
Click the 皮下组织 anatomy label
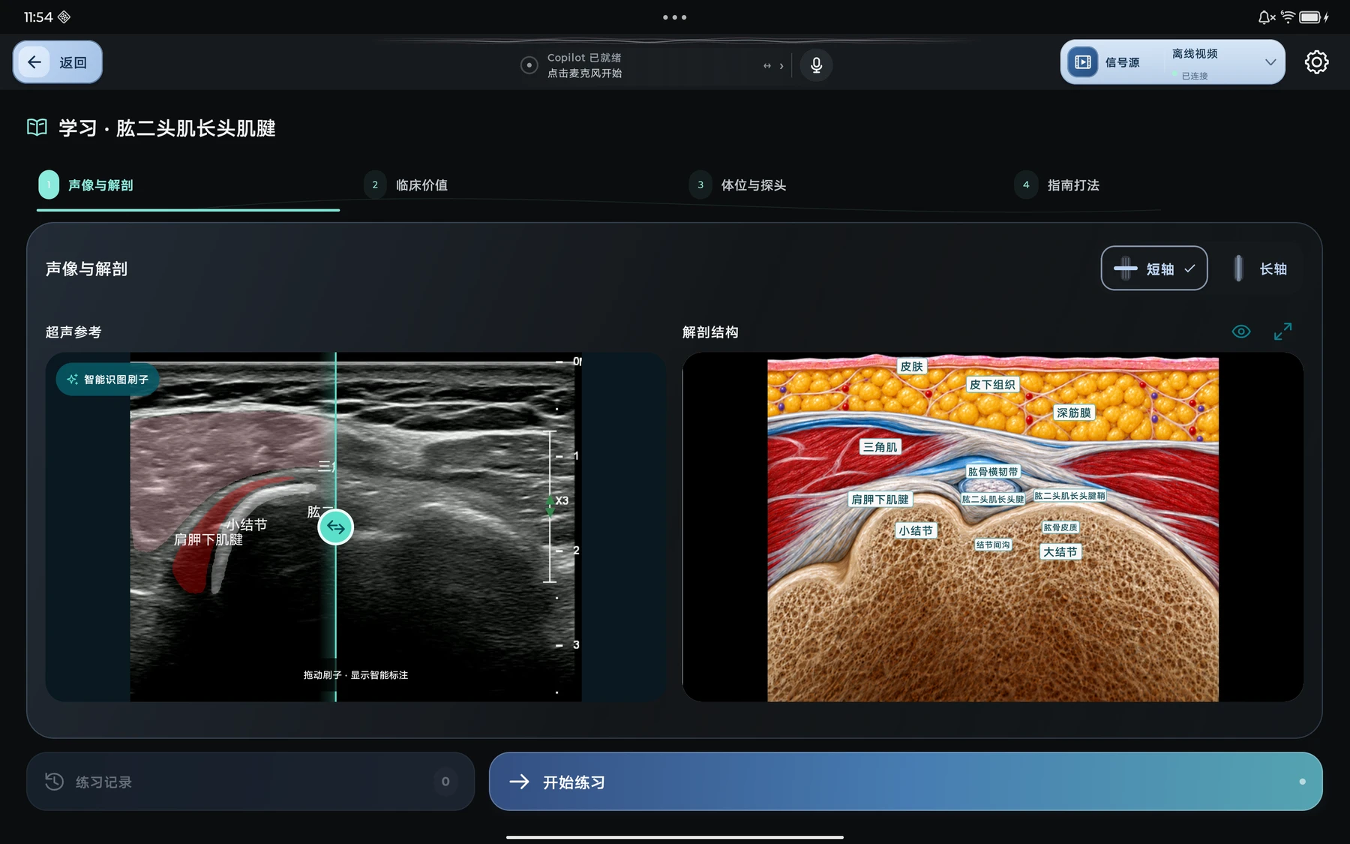[x=992, y=384]
